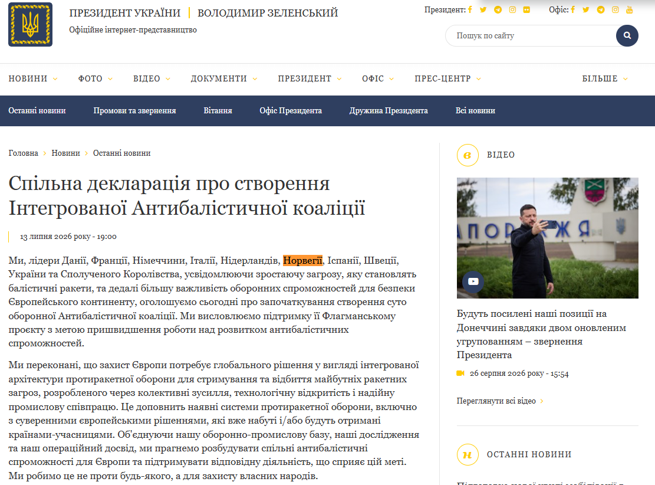Click the highlighted word Норвегії
Viewport: 655px width, 485px height.
[x=303, y=260]
